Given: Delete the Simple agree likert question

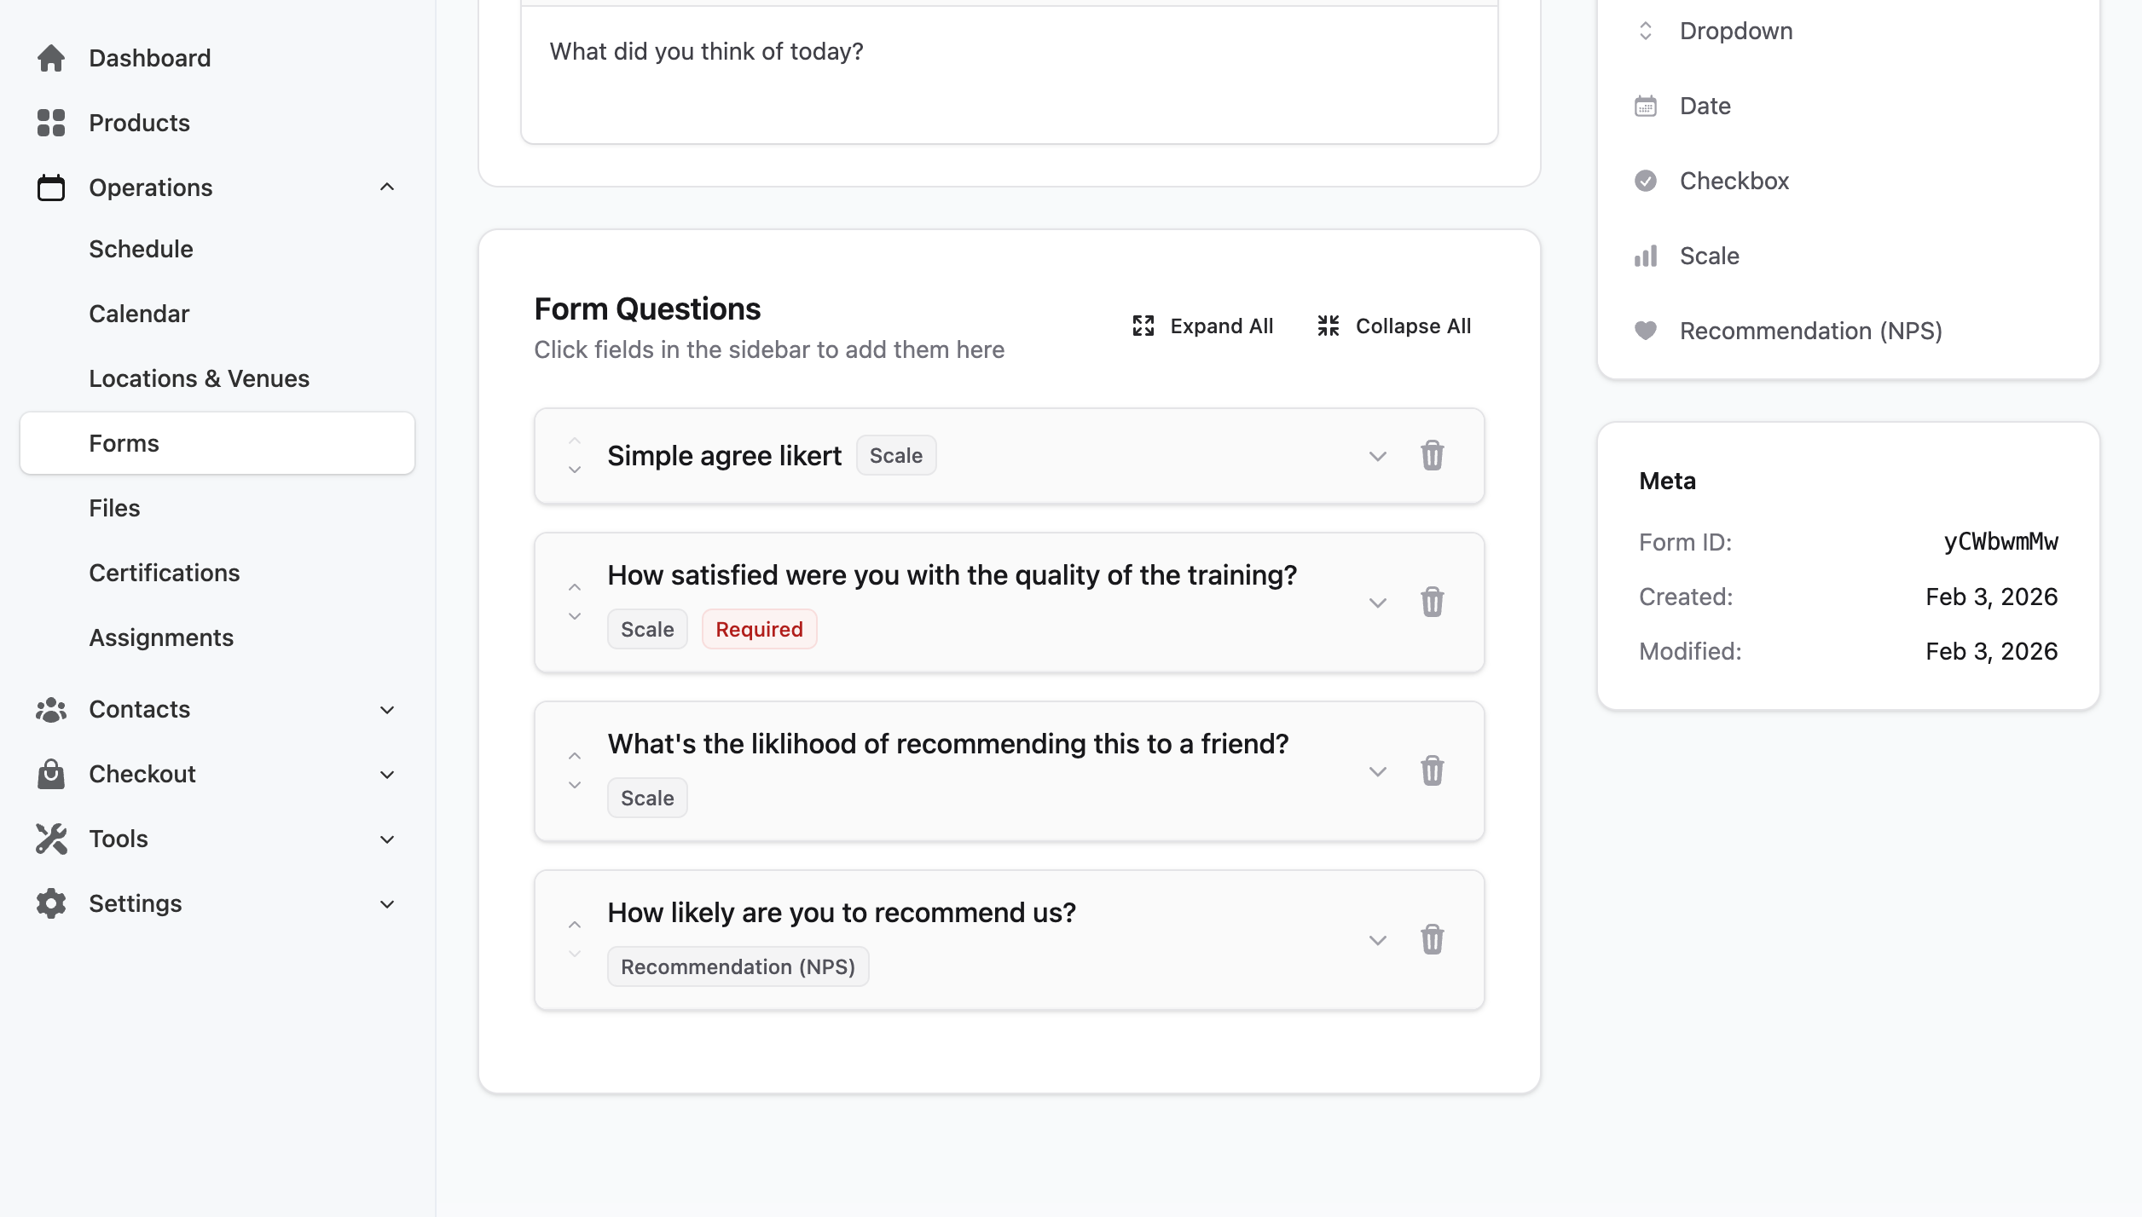Looking at the screenshot, I should [x=1433, y=456].
